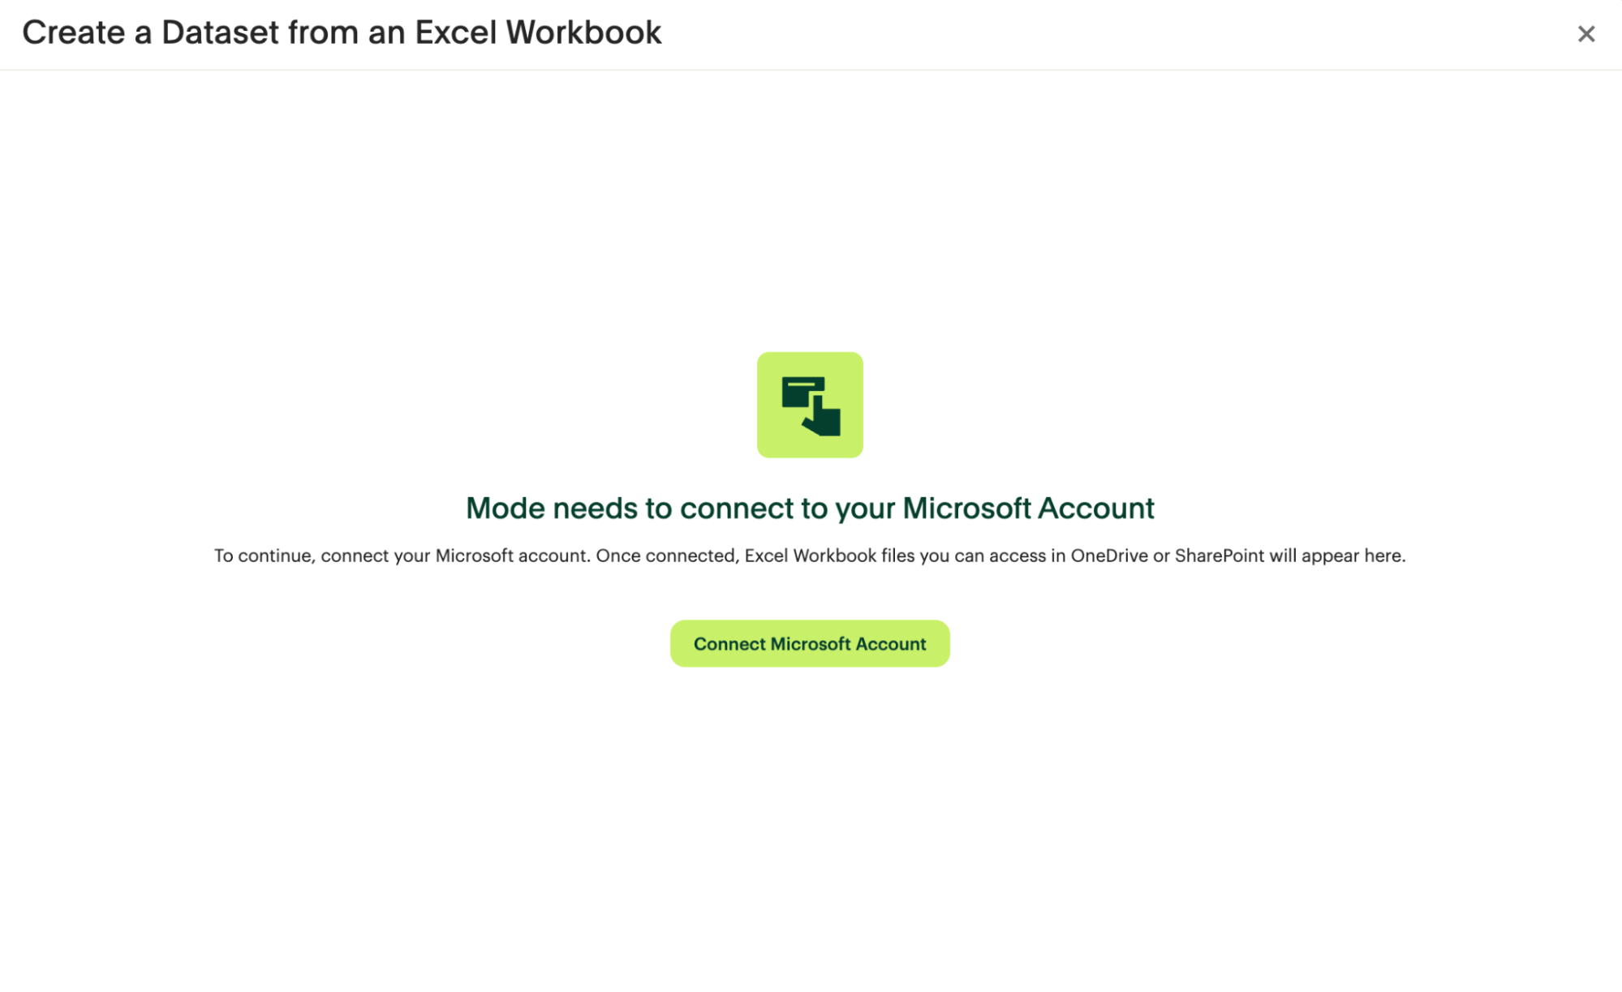Click the X in the top-right corner
This screenshot has height=992, width=1622.
(x=1585, y=33)
